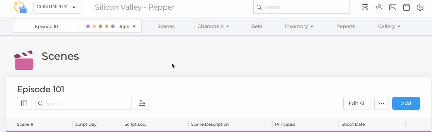This screenshot has width=432, height=132.
Task: Click the top global Search field
Action: pyautogui.click(x=302, y=7)
